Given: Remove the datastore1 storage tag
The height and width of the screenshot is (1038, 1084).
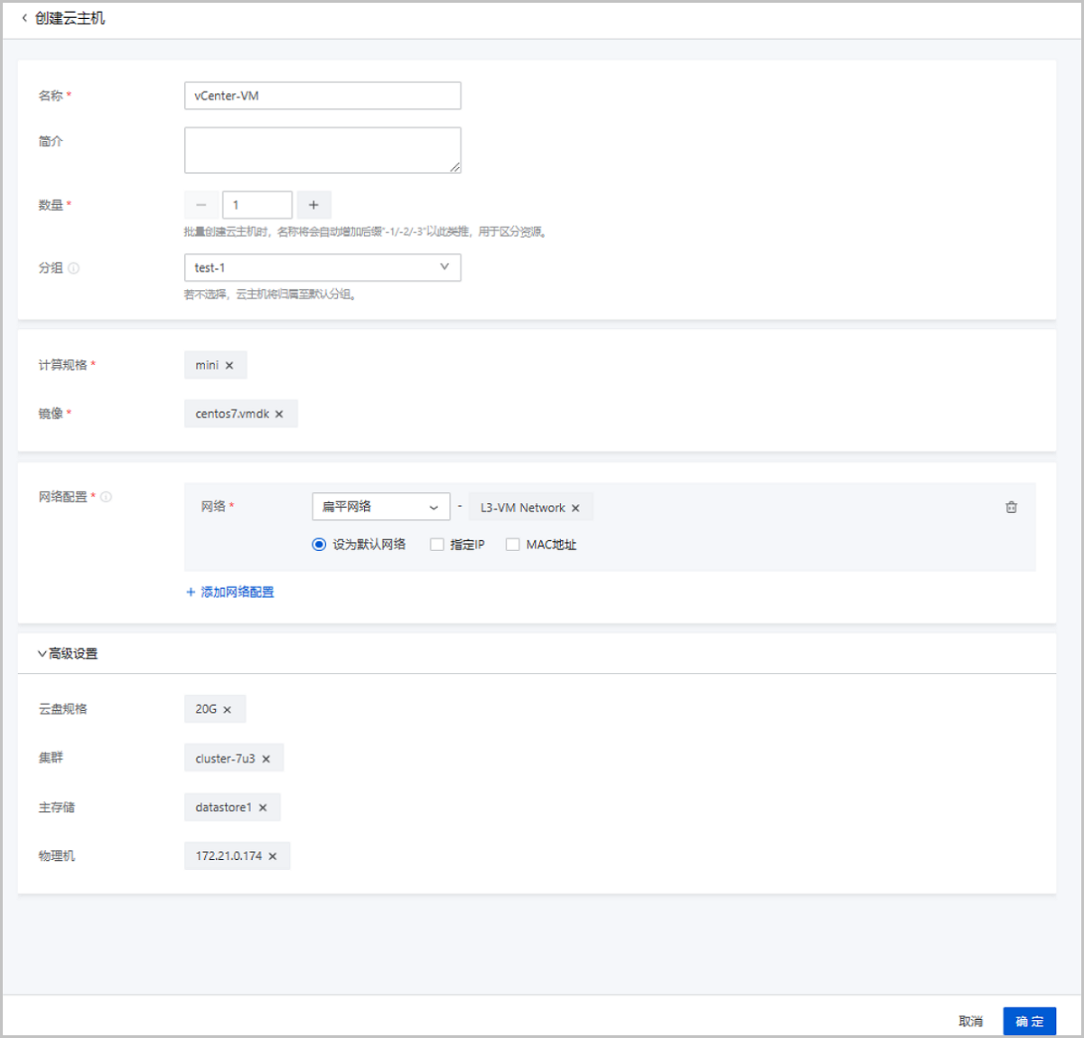Looking at the screenshot, I should click(x=263, y=809).
